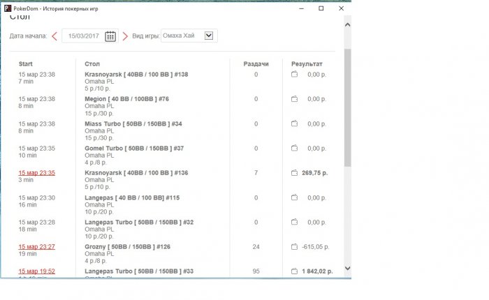The image size is (489, 300).
Task: Click wallet icon for Krasnoyarsk #138 row
Action: pyautogui.click(x=294, y=75)
